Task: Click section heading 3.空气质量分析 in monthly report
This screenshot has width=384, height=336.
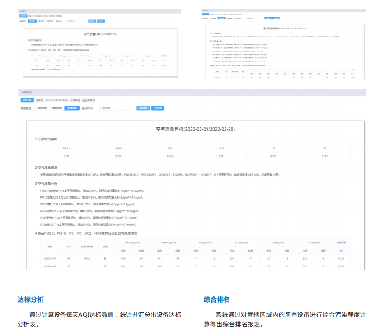Action: click(x=46, y=184)
